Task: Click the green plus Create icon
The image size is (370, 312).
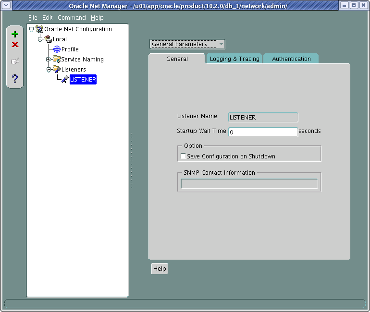Action: point(15,34)
